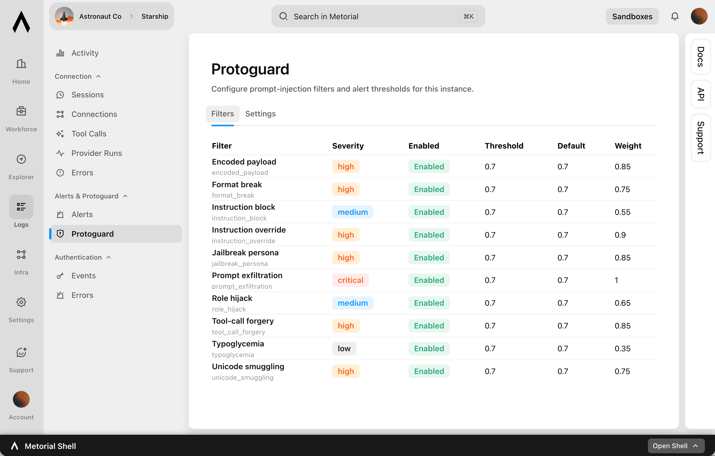Select the Unicode smuggling filter name
This screenshot has height=456, width=715.
point(248,366)
